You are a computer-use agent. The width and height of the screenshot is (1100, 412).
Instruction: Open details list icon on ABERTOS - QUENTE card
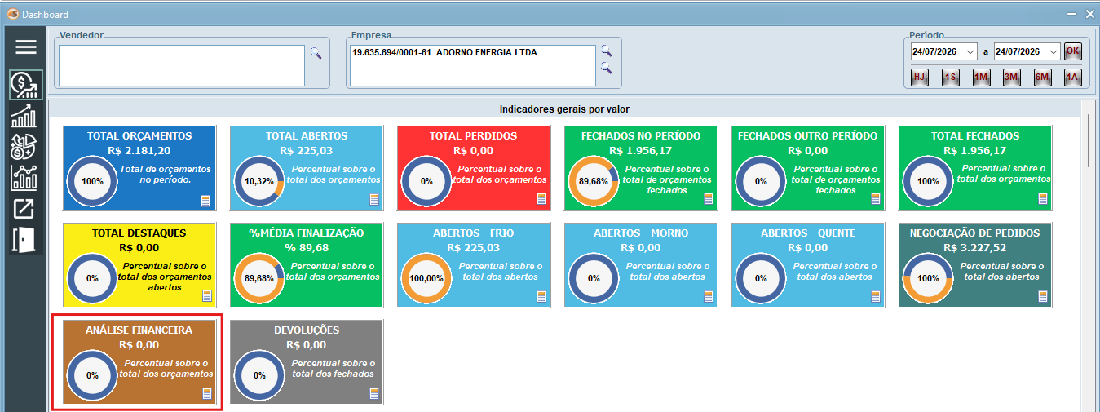(876, 296)
